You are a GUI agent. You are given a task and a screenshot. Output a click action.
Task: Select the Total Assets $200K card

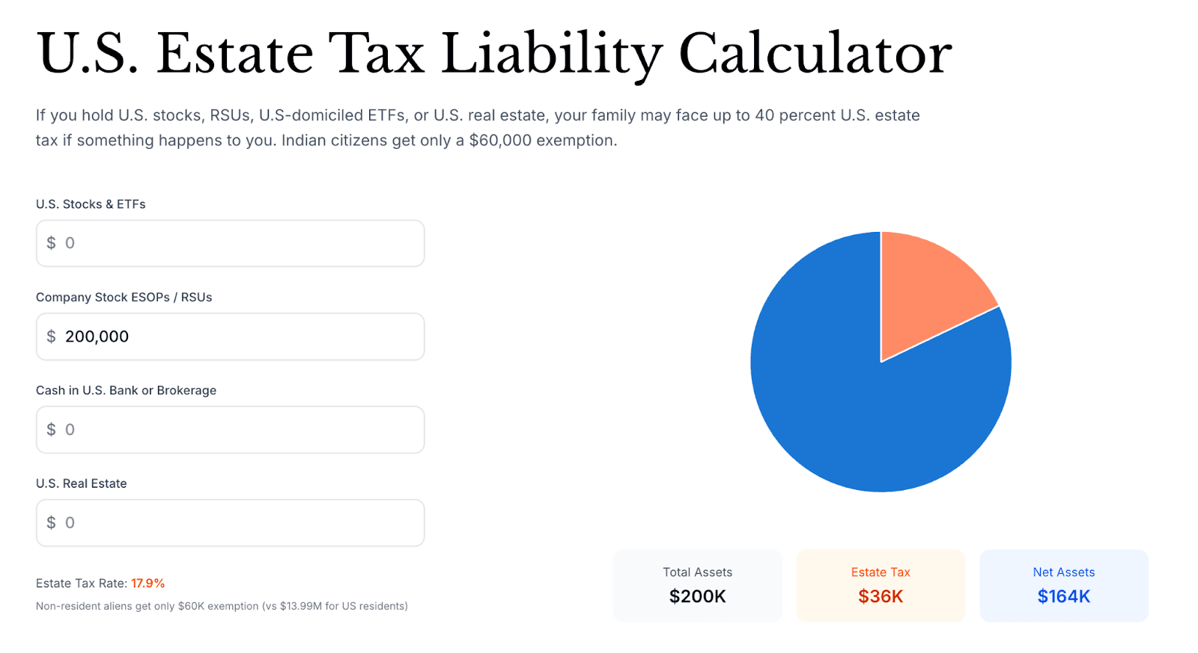tap(697, 586)
